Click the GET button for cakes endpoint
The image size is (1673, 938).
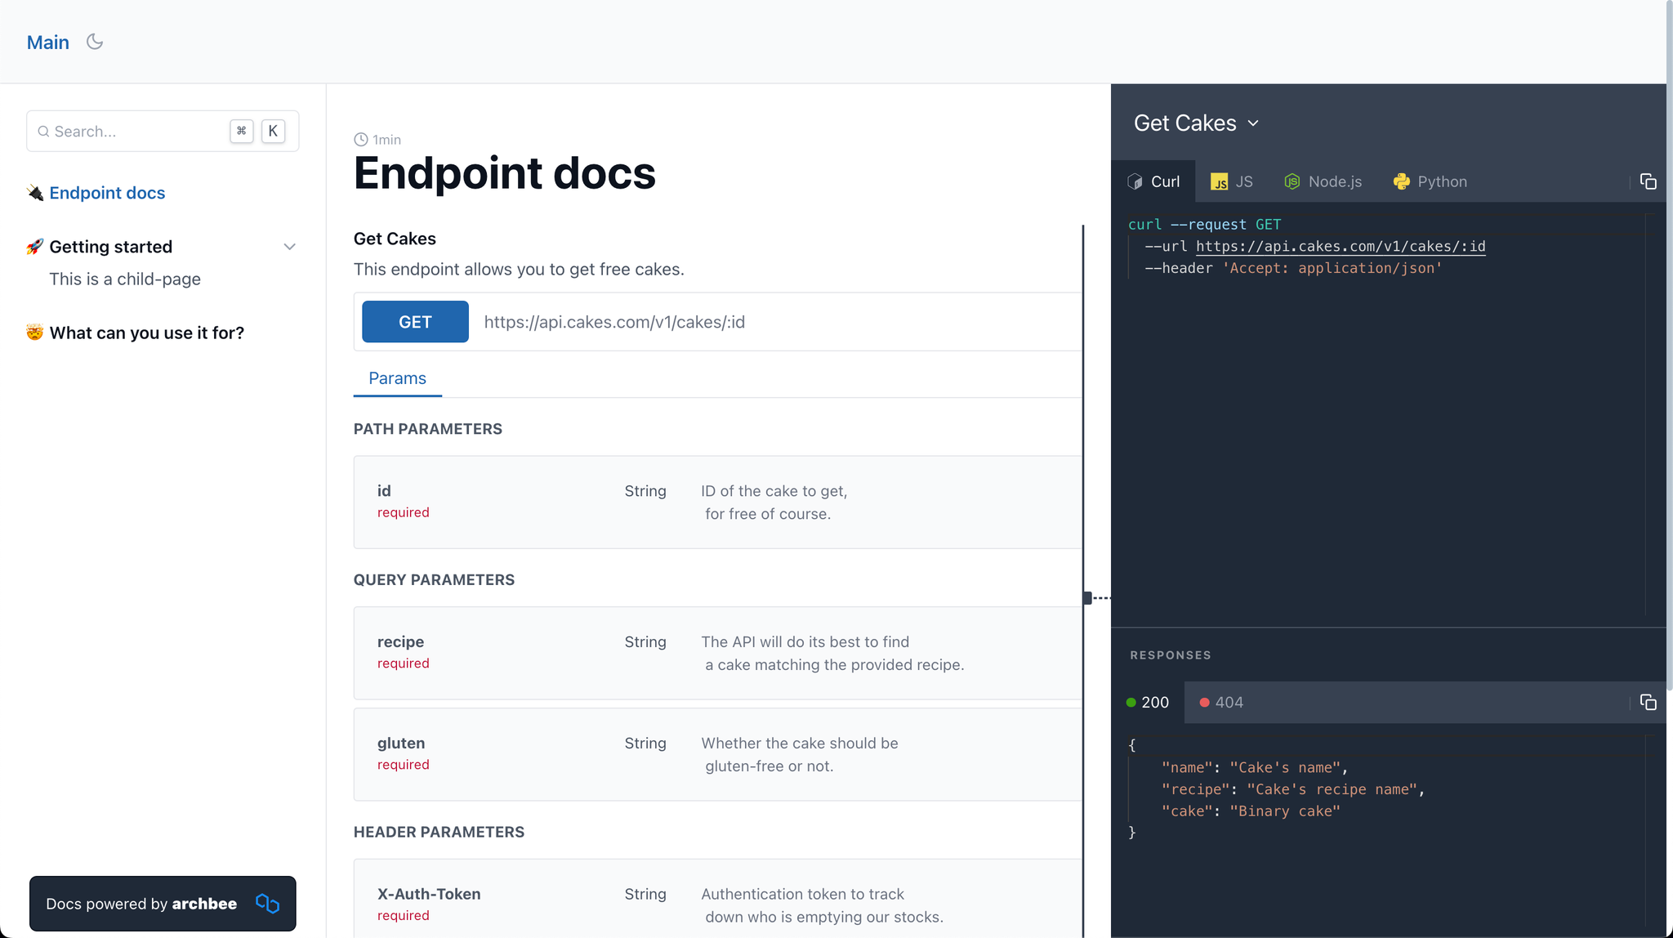point(416,322)
